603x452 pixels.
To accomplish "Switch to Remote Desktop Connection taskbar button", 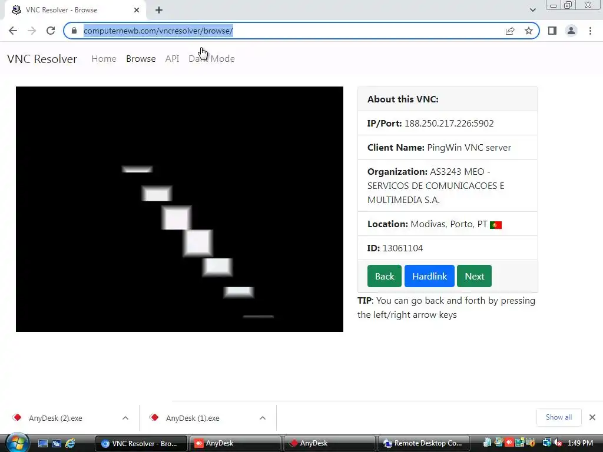I will pyautogui.click(x=424, y=443).
